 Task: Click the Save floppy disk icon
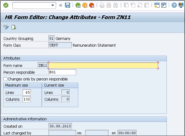coord(68,5)
